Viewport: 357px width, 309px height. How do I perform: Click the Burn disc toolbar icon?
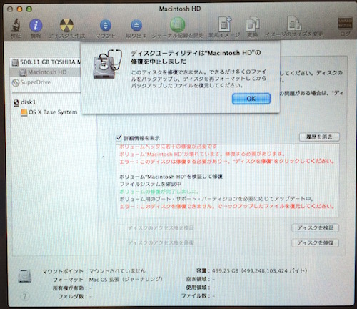click(66, 25)
